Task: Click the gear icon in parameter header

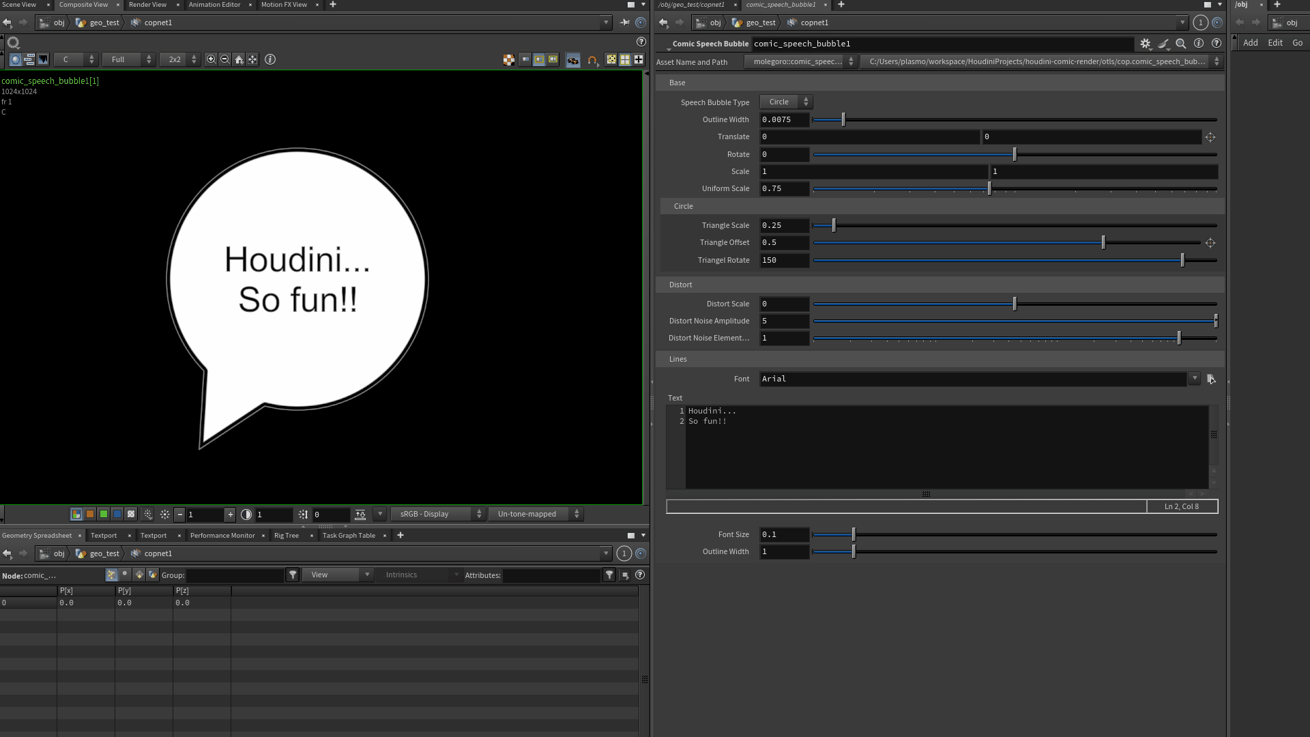Action: pyautogui.click(x=1146, y=44)
